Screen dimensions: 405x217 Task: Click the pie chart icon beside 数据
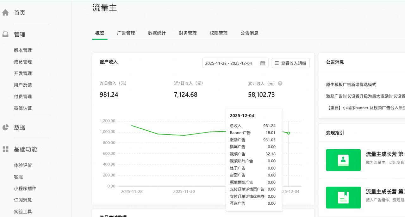click(x=5, y=127)
